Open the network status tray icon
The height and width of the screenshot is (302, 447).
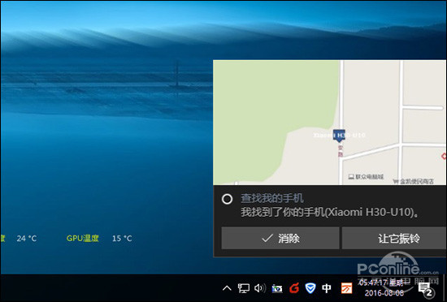(x=244, y=288)
